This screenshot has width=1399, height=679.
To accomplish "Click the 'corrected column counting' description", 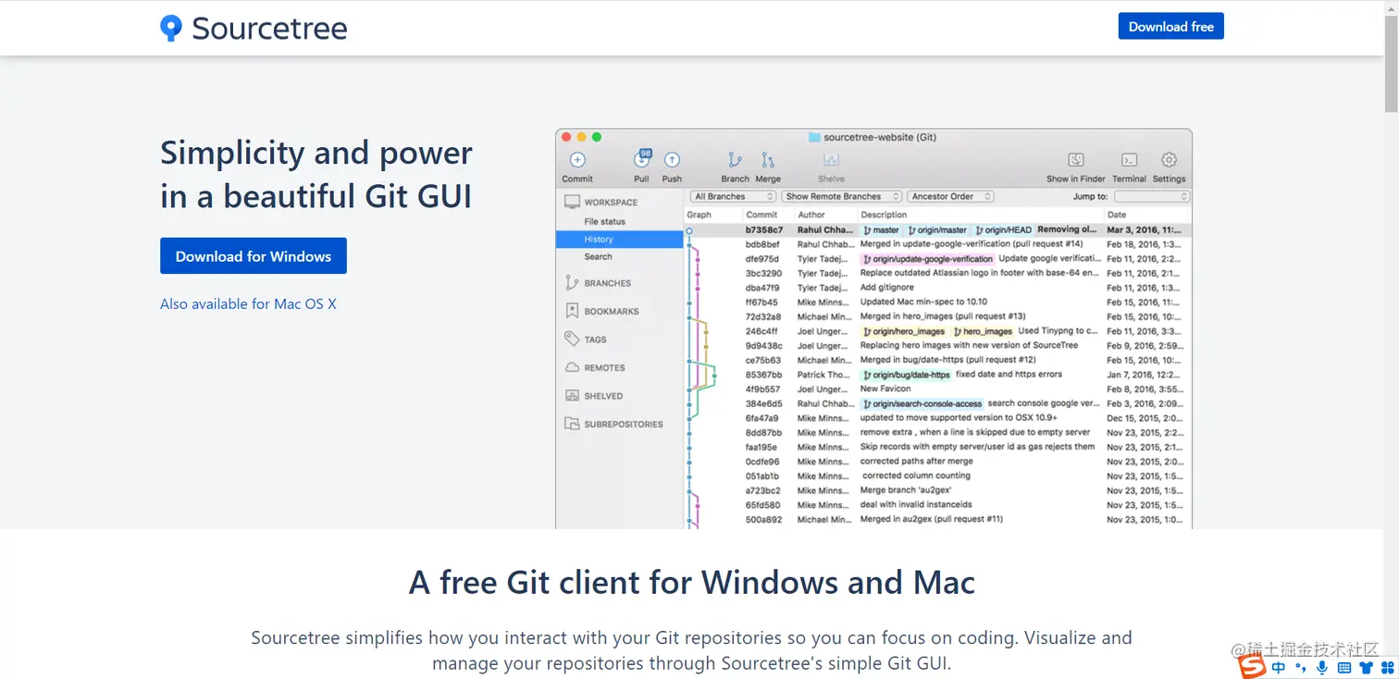I will point(917,475).
